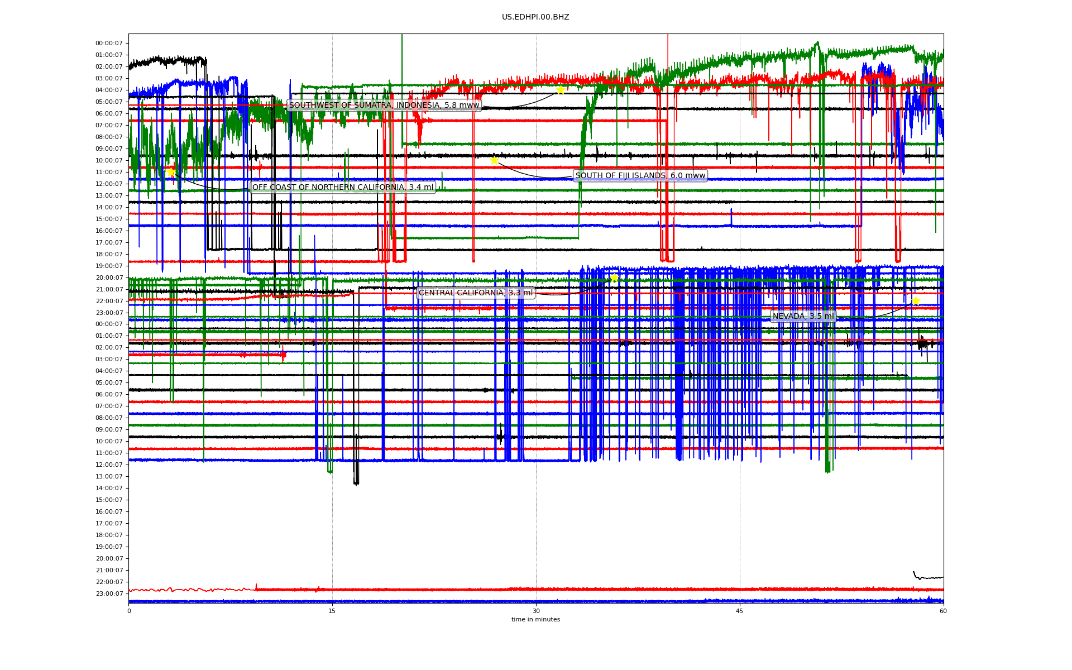
Task: Click the 0 minute x-axis tick label
Action: 129,611
